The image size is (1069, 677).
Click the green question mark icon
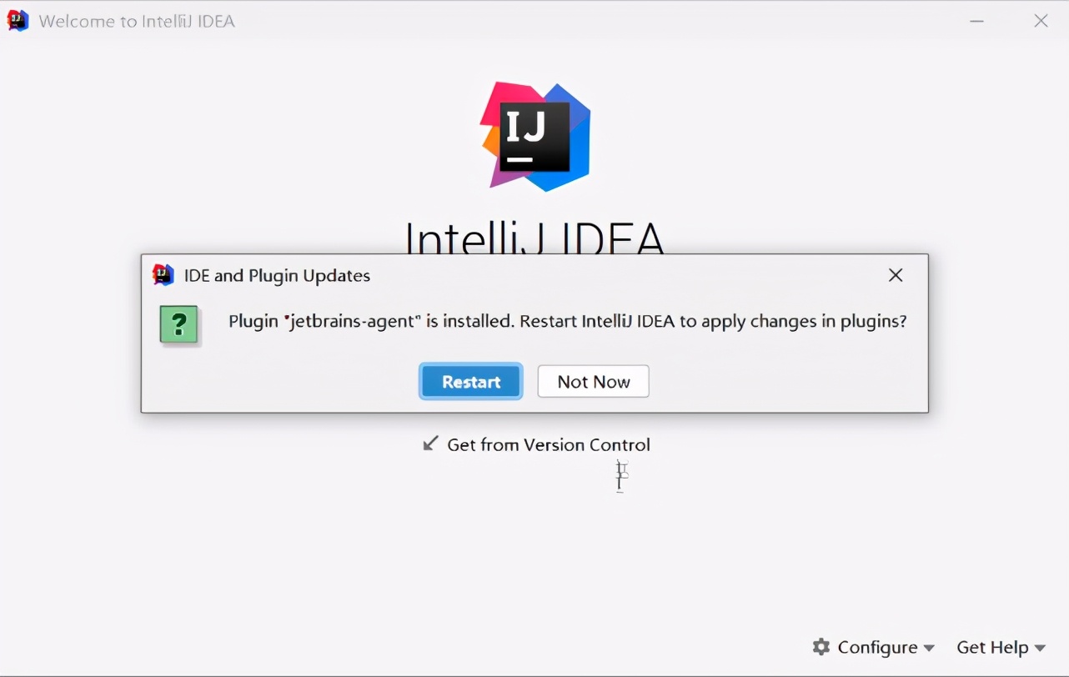pyautogui.click(x=179, y=325)
